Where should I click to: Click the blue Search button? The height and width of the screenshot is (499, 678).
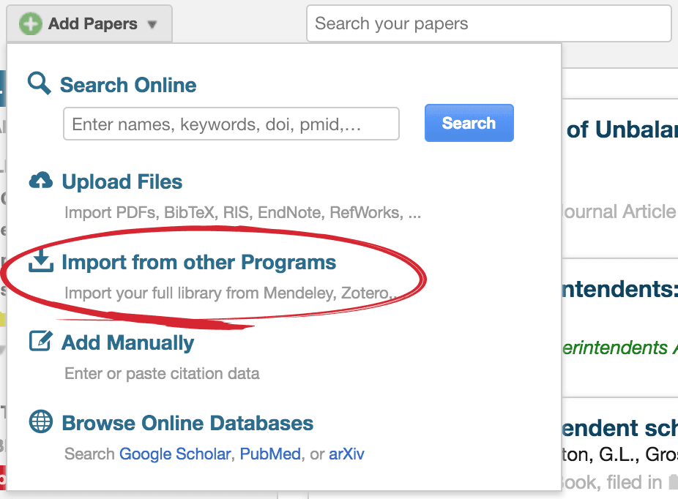[469, 123]
